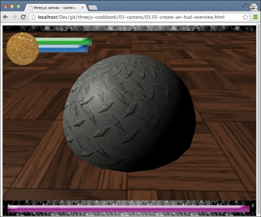Select the three.js canvas - camera tab
The image size is (261, 217).
(56, 7)
